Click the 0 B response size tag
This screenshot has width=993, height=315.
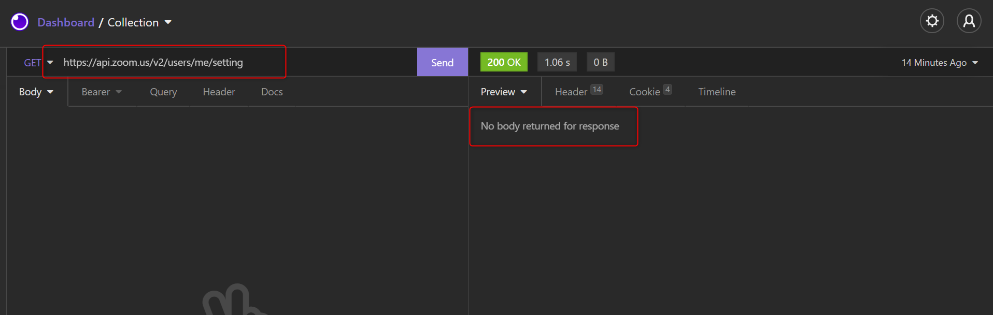[601, 62]
